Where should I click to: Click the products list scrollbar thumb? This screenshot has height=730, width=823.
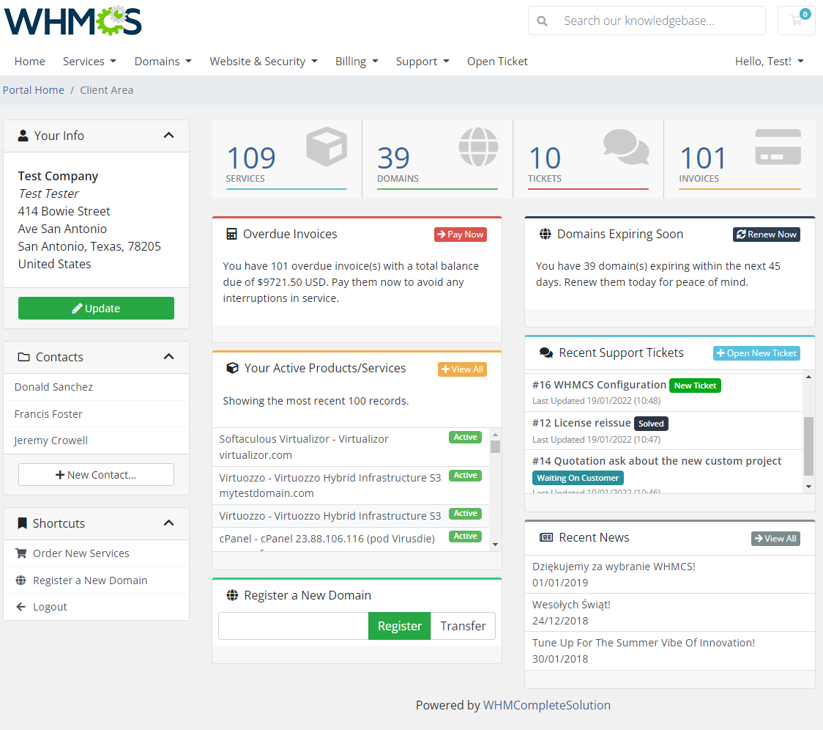click(x=495, y=447)
